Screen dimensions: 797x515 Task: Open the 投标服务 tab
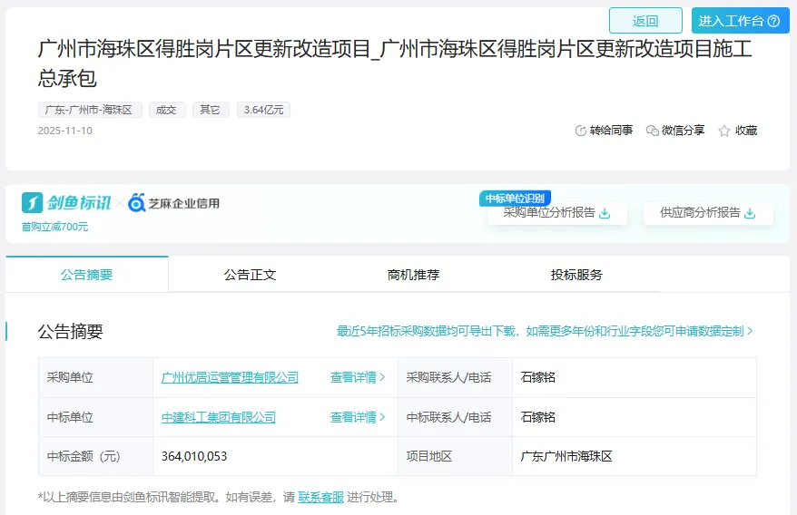tap(576, 274)
